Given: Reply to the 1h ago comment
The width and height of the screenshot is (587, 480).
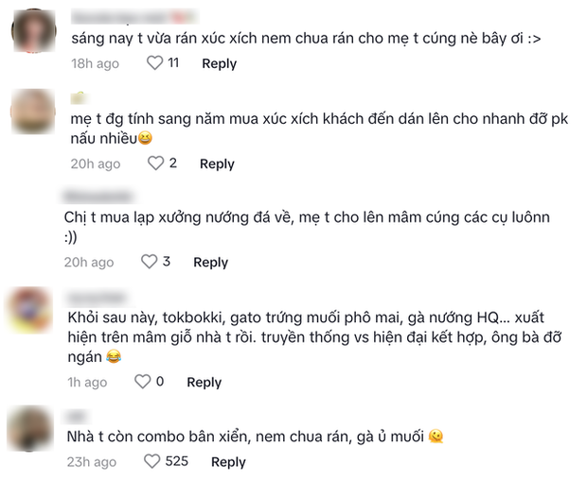Looking at the screenshot, I should point(204,382).
